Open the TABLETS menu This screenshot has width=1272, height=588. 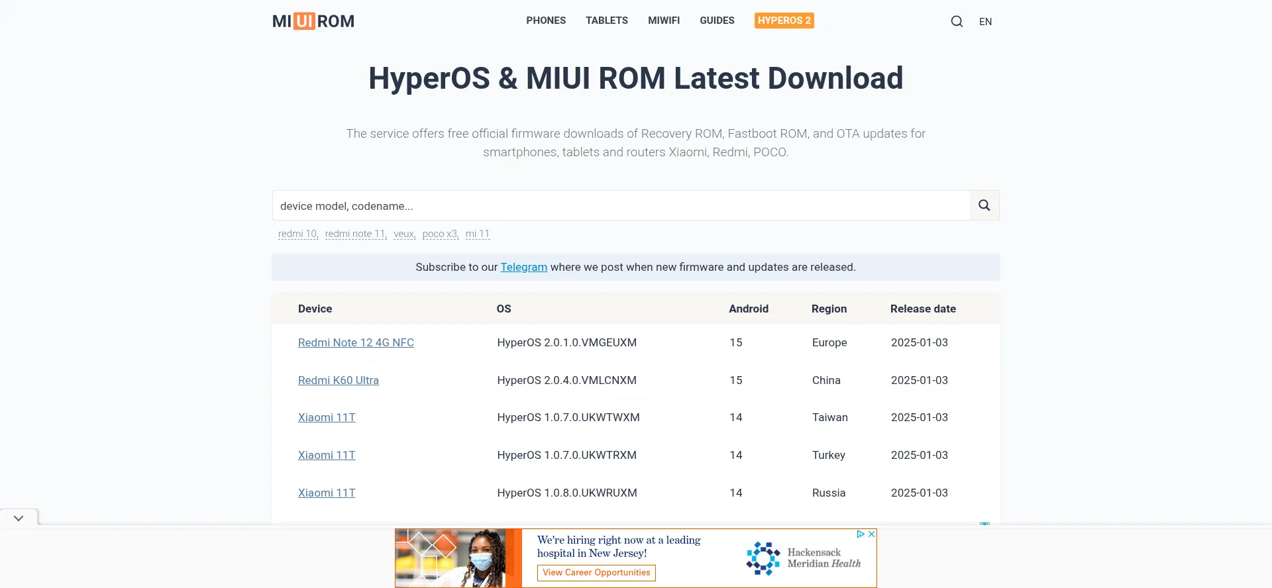607,21
